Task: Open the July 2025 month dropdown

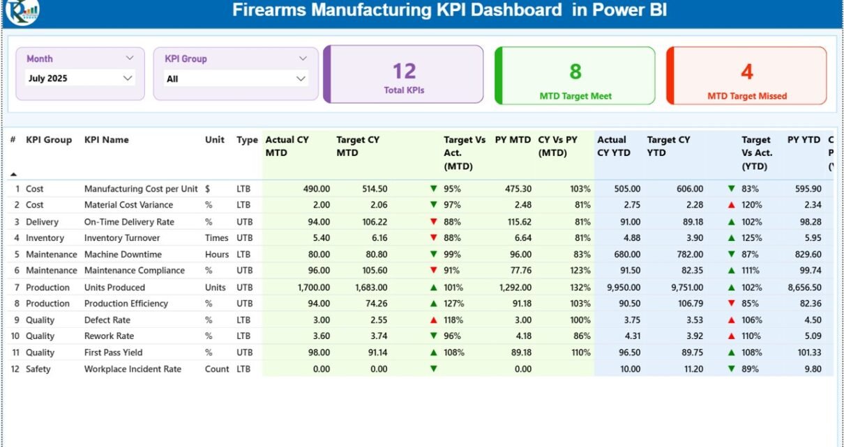Action: coord(128,79)
